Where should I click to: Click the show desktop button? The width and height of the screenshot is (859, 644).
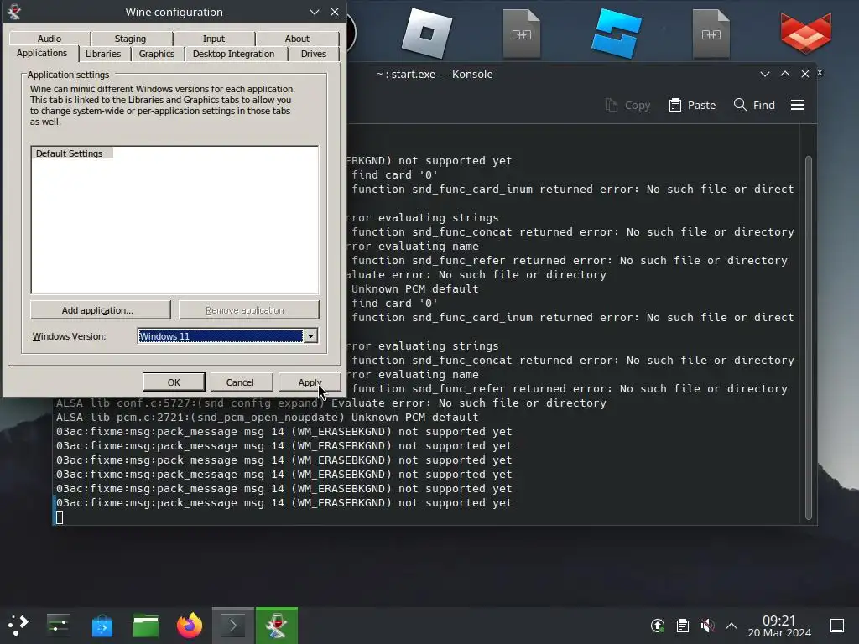pyautogui.click(x=837, y=625)
